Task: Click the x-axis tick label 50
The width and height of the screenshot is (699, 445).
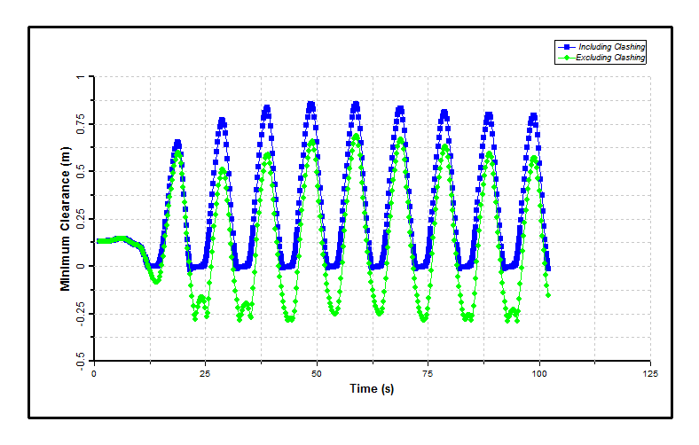Action: click(317, 374)
